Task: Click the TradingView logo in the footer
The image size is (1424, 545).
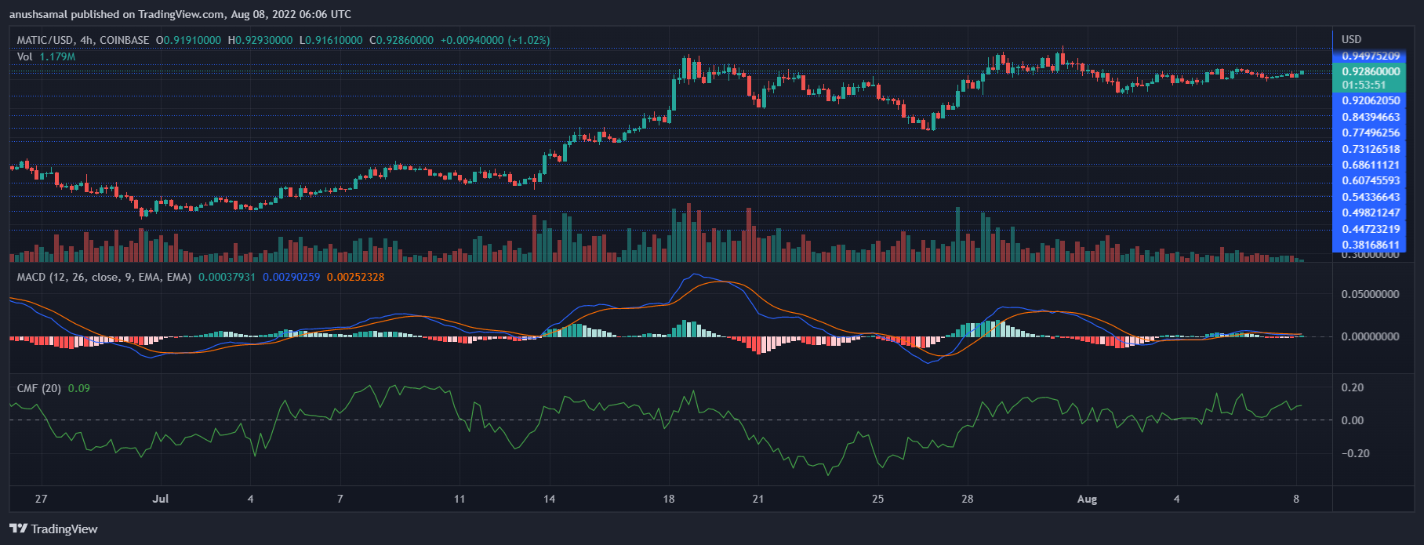Action: click(x=53, y=529)
